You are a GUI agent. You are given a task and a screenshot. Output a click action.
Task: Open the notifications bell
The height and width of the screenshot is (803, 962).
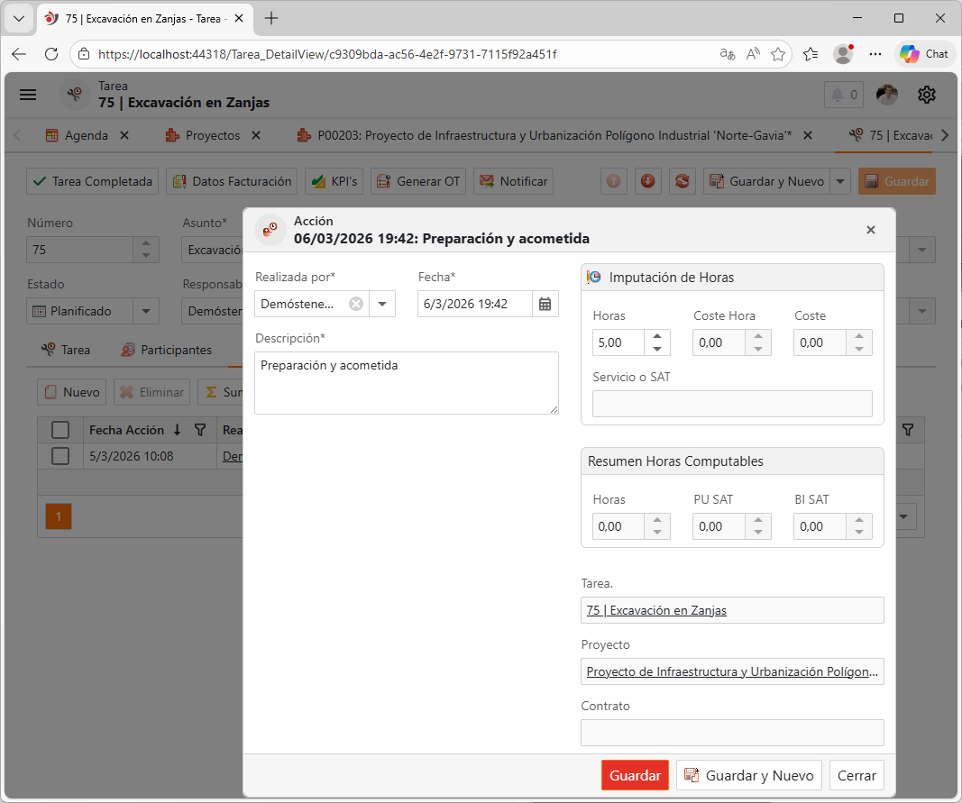[x=844, y=95]
